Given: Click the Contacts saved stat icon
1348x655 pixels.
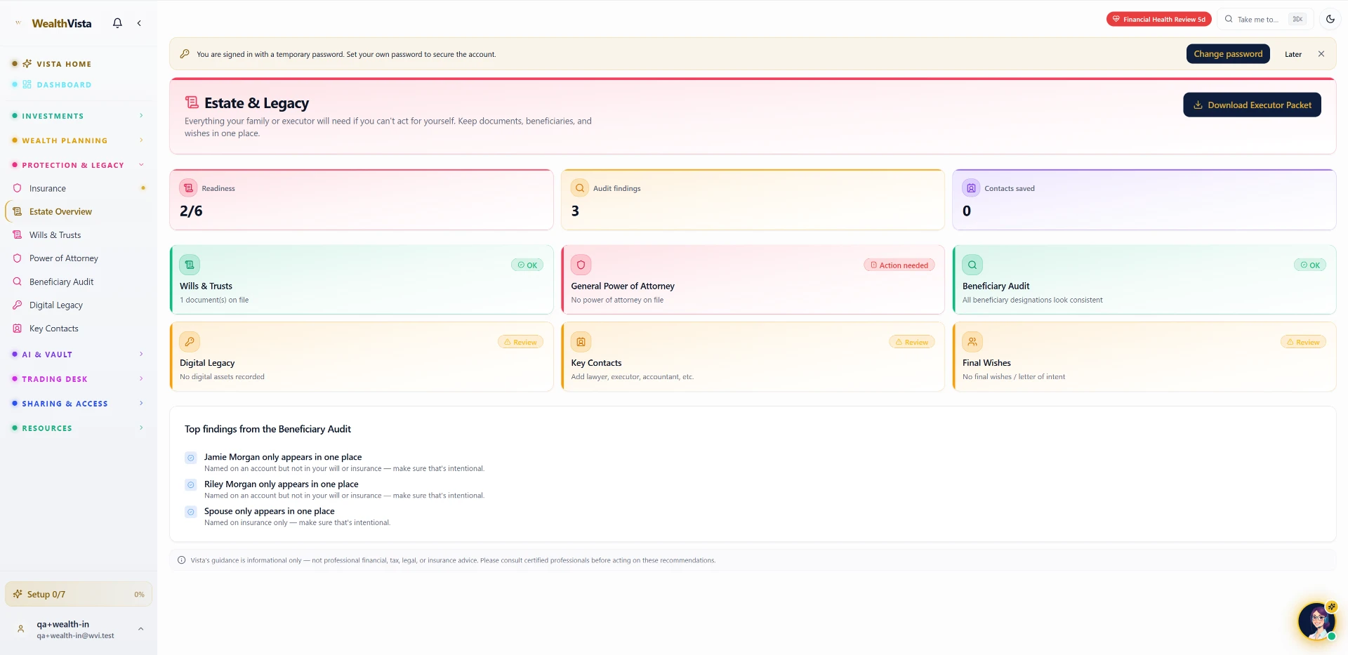Looking at the screenshot, I should tap(971, 188).
